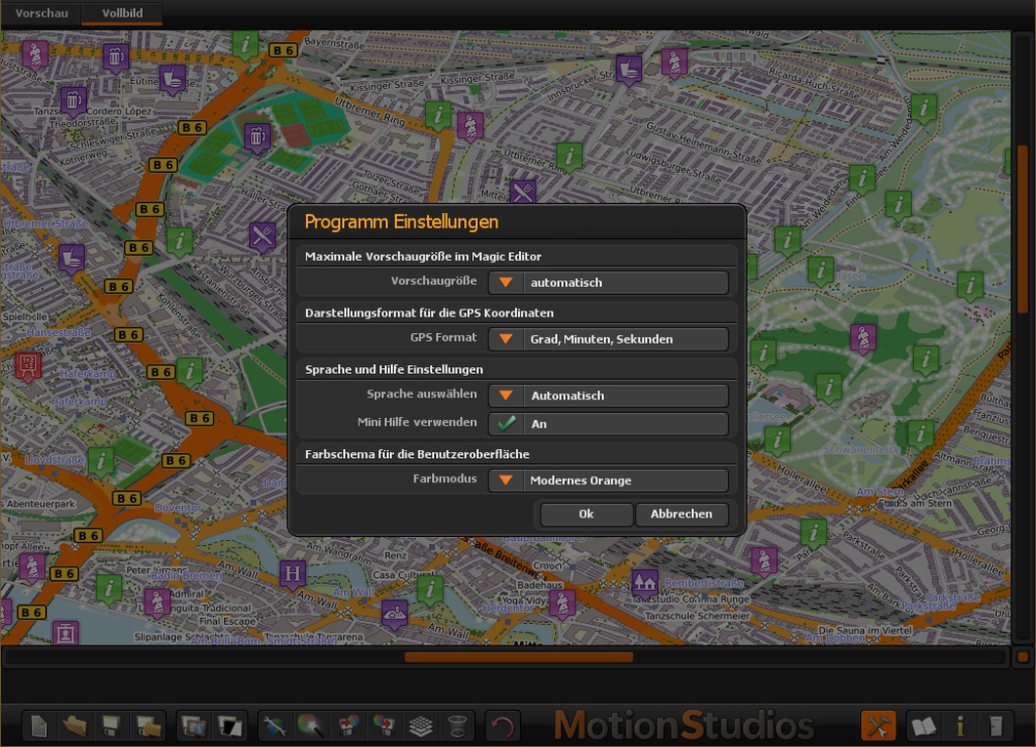Screen dimensions: 1036x747
Task: Select the color wheel magnifier tool
Action: (x=312, y=726)
